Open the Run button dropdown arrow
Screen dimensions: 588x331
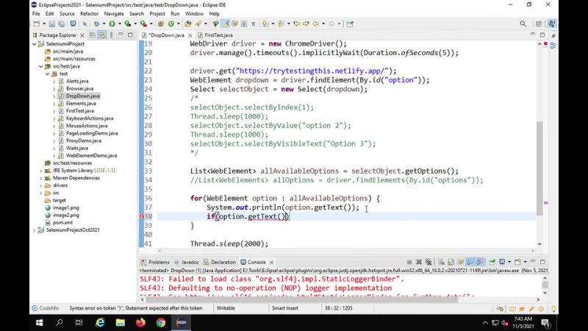click(120, 24)
